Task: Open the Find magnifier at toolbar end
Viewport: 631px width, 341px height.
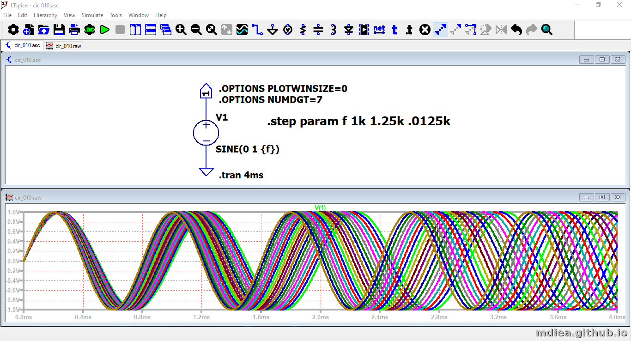Action: pyautogui.click(x=547, y=30)
